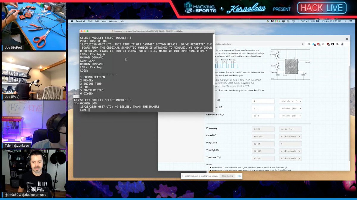357x200 pixels.
Task: Click '1 COMMUNICATION' in the terminal log list
Action: 93,77
